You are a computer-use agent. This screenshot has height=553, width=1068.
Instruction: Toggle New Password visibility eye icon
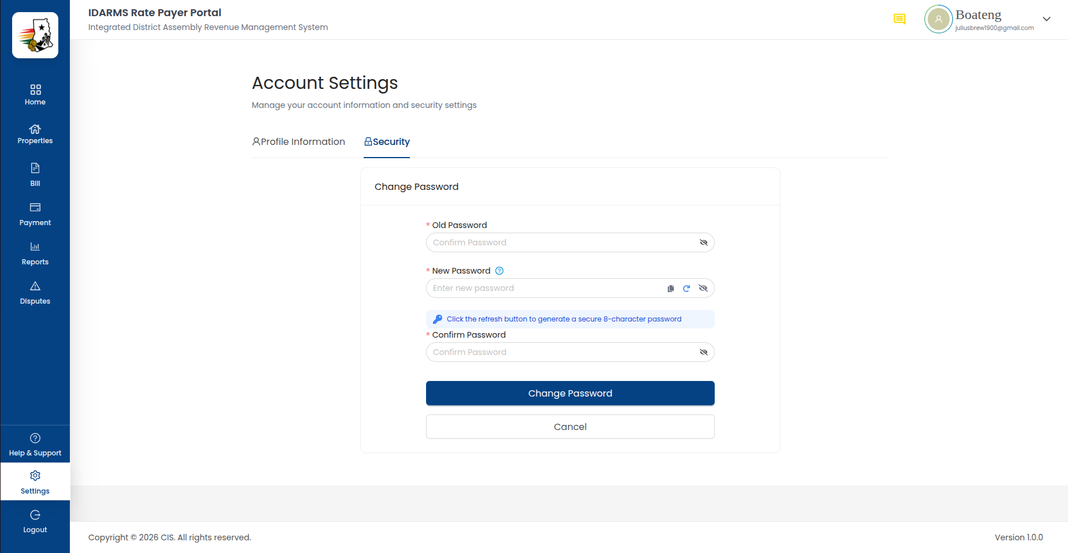703,288
